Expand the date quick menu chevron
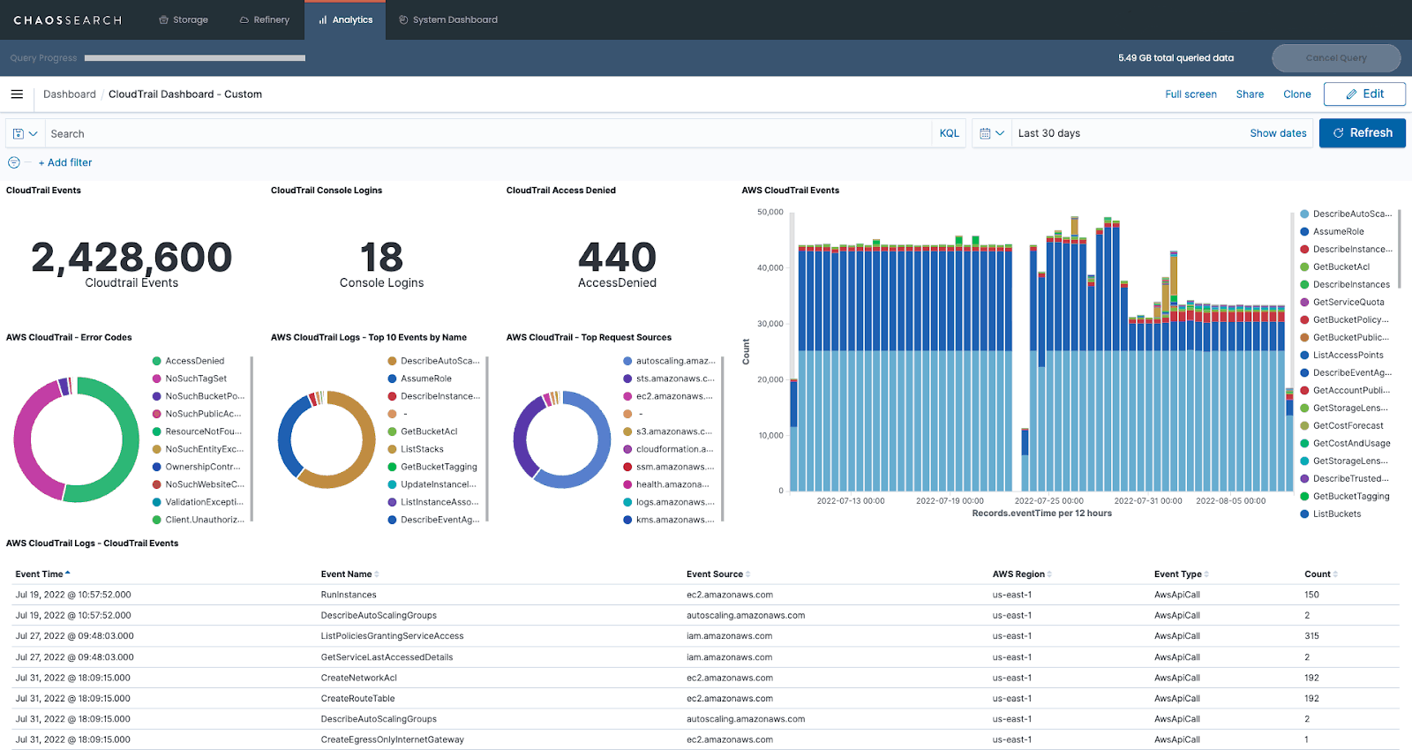 [x=1000, y=133]
